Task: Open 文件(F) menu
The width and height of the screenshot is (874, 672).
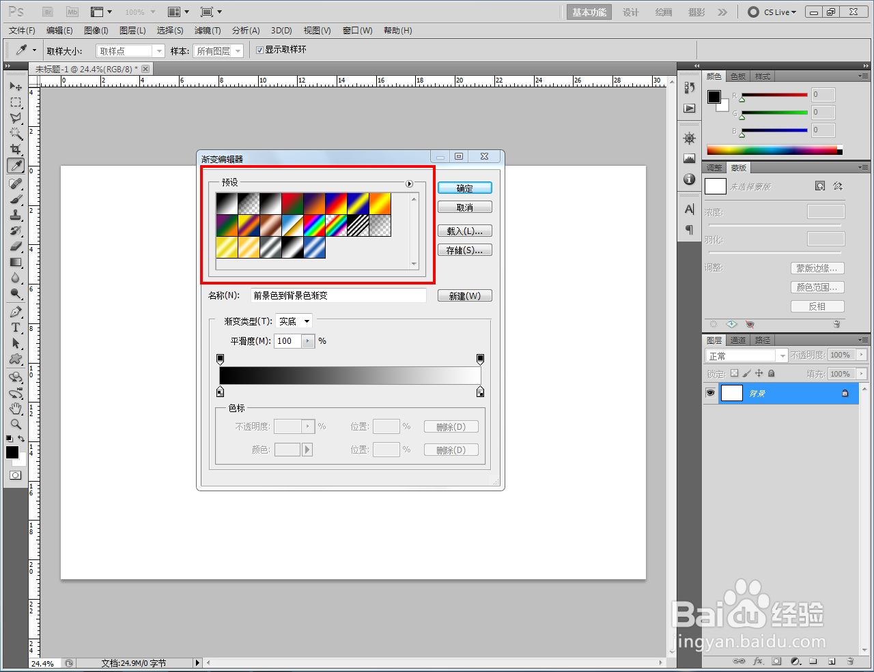Action: (22, 31)
